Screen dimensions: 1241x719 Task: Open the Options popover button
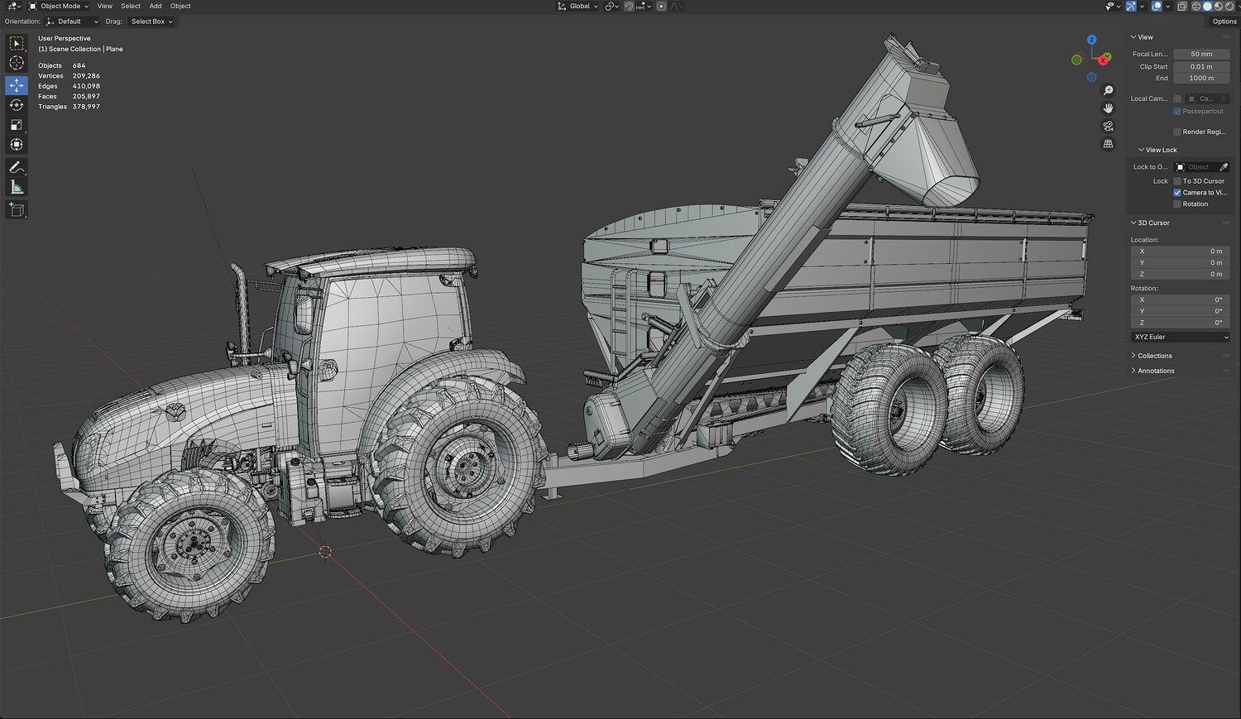pos(1224,22)
